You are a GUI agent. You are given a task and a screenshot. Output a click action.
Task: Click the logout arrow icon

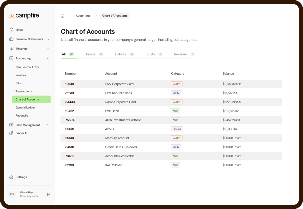tap(49, 194)
